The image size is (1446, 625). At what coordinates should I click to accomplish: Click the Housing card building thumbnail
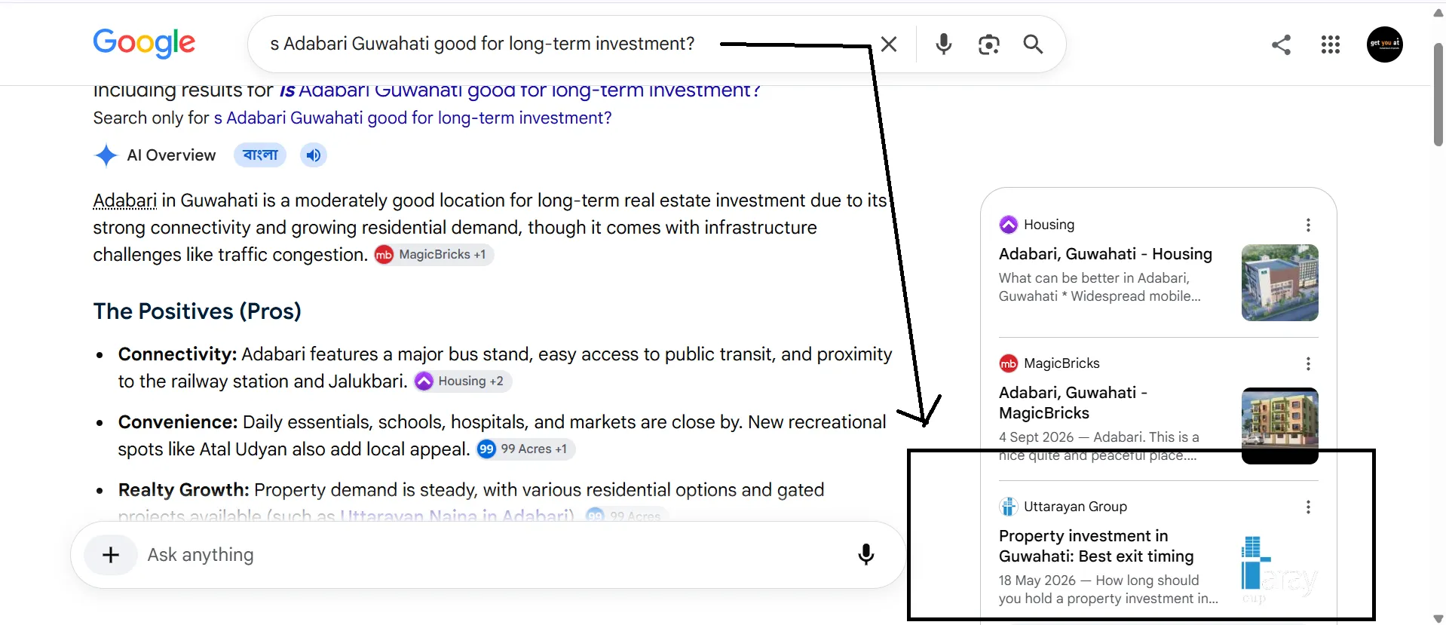(x=1279, y=283)
